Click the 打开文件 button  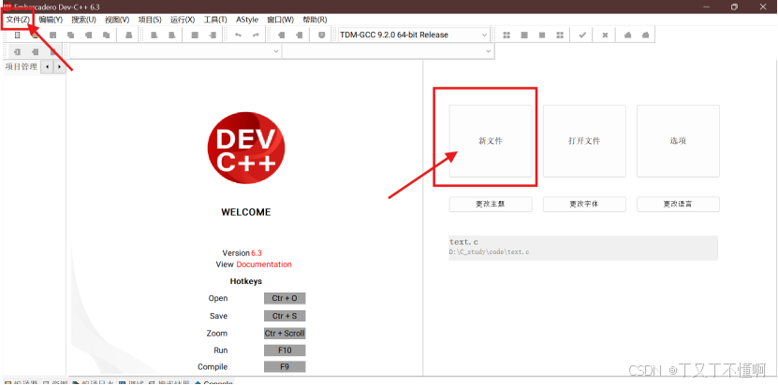[x=584, y=141]
